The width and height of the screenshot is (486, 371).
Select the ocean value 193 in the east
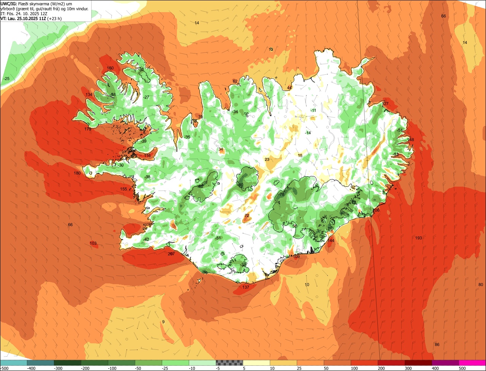point(418,238)
